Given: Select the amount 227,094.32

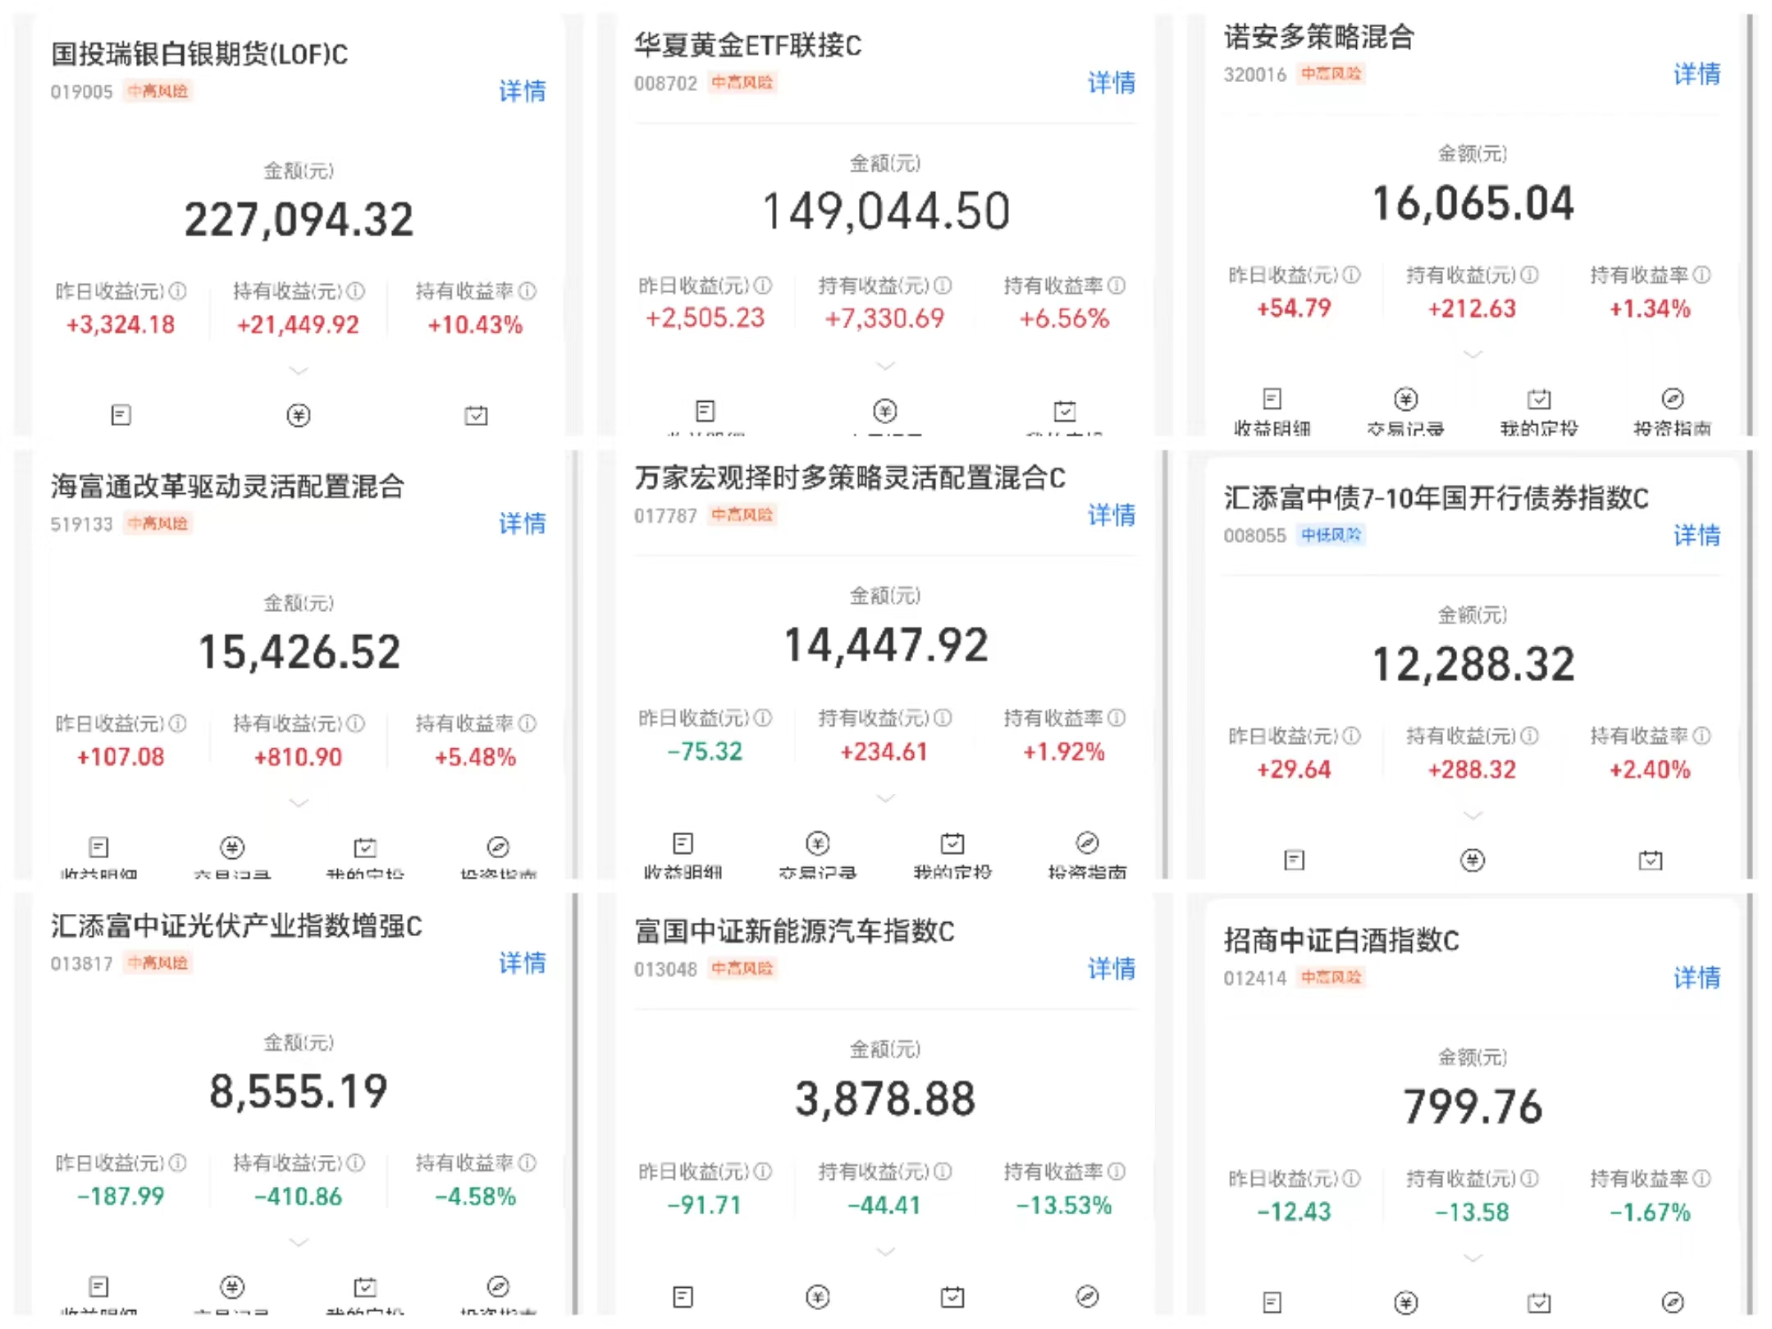Looking at the screenshot, I should click(299, 220).
